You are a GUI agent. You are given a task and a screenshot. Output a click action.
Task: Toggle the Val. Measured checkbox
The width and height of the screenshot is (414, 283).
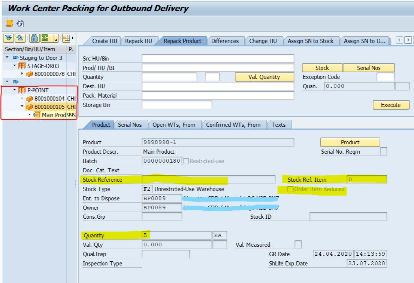tap(298, 245)
